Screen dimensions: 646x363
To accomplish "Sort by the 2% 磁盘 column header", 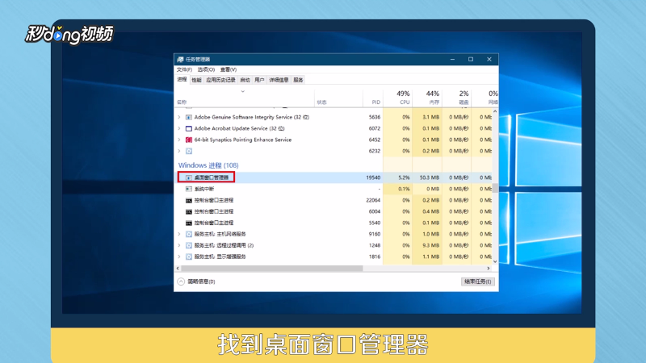I will coord(456,98).
